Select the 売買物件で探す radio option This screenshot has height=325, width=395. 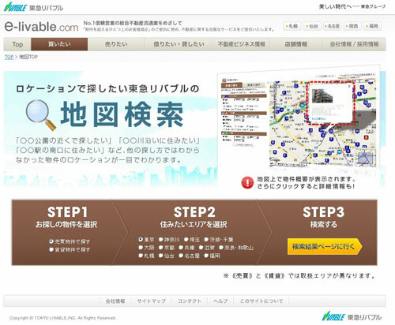[51, 241]
